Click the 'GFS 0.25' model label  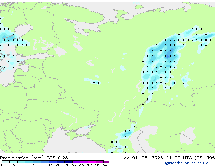57,158
